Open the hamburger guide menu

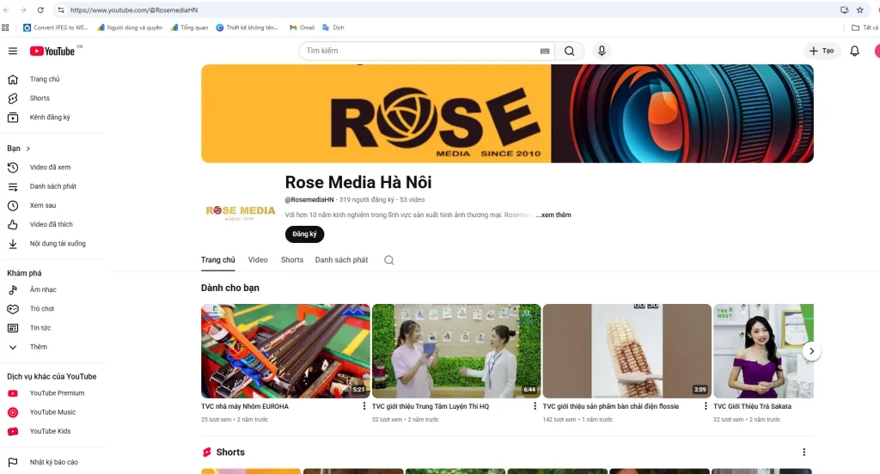tap(13, 51)
